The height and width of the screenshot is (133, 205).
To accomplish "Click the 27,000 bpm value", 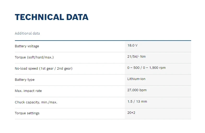I will (x=137, y=90).
